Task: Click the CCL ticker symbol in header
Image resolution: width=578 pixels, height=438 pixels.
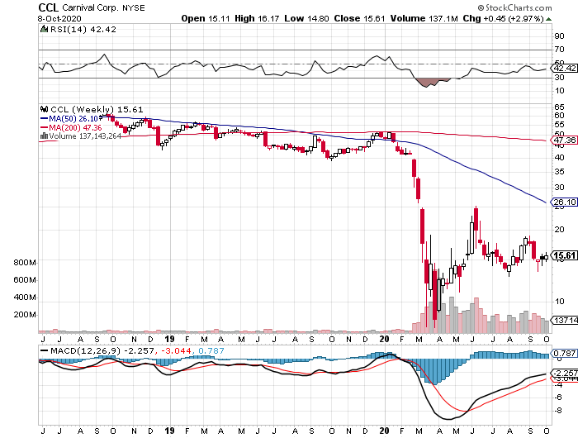Action: (x=48, y=7)
